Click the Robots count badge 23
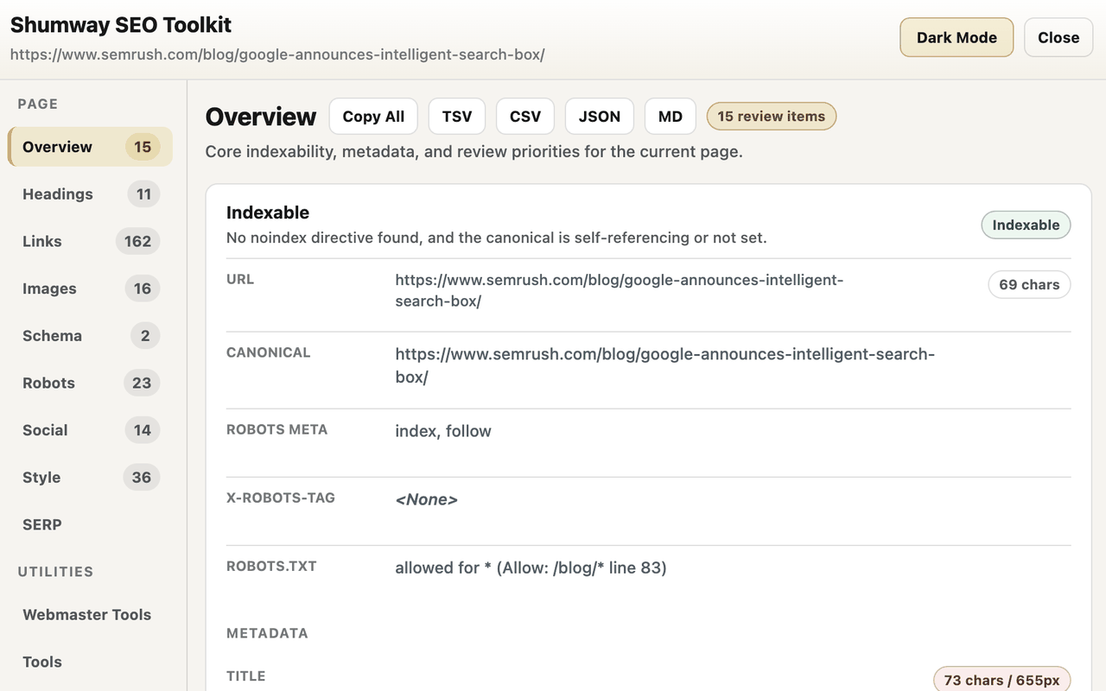Screen dimensions: 1106x691 tap(142, 383)
